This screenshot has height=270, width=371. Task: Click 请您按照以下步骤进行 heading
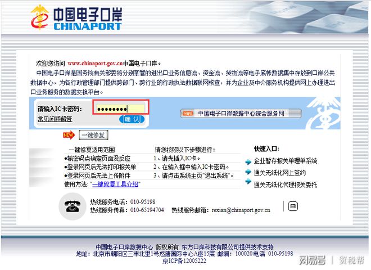pos(185,150)
